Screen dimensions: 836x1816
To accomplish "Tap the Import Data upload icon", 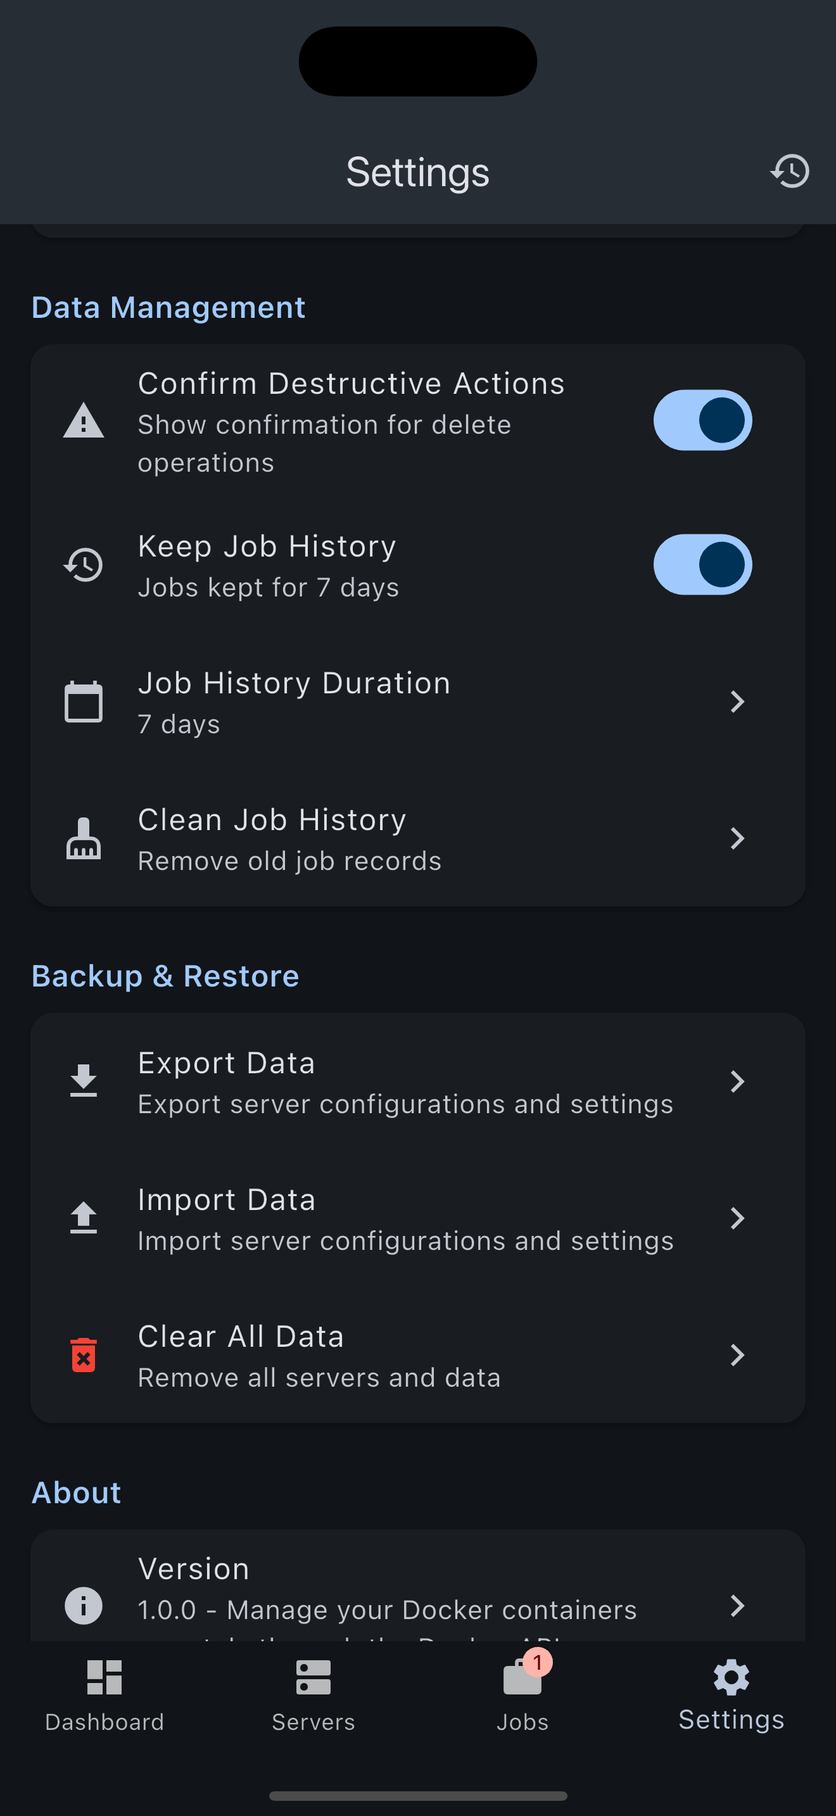I will pyautogui.click(x=83, y=1218).
